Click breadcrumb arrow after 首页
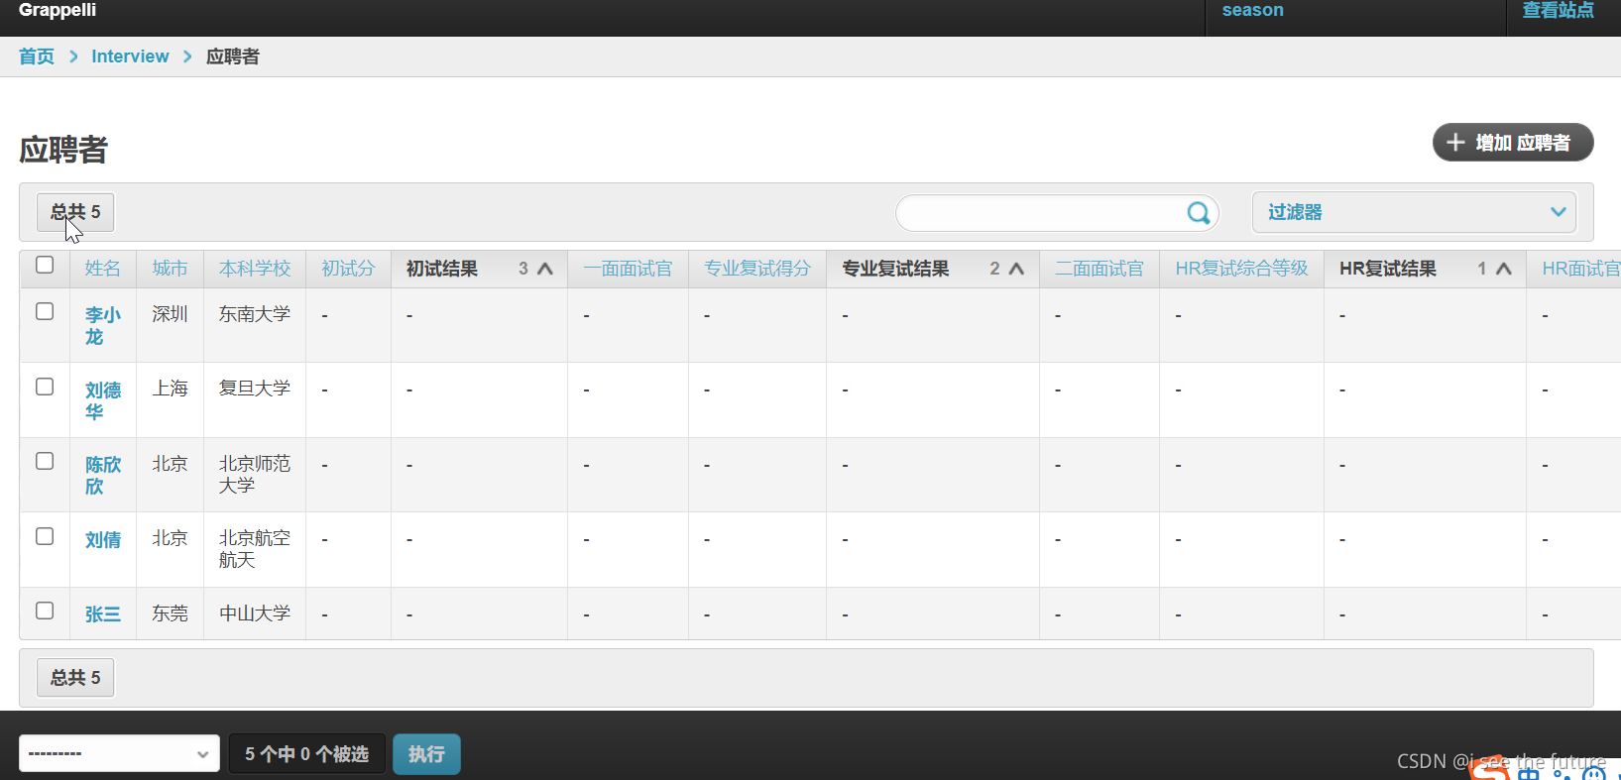Screen dimensions: 1621x780 73,56
